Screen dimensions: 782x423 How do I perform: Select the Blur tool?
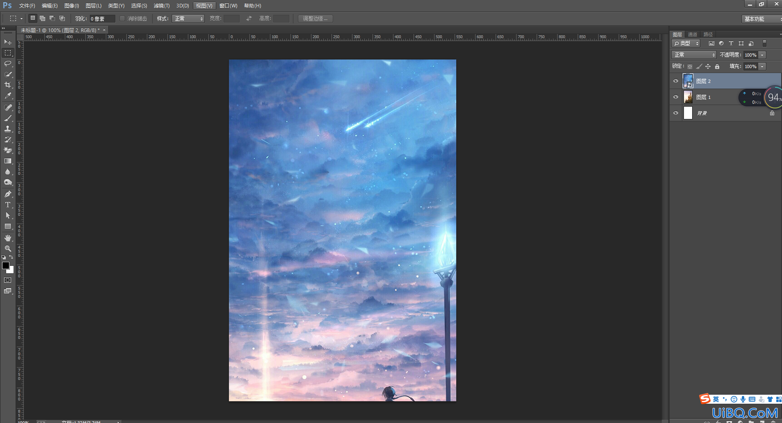point(8,171)
